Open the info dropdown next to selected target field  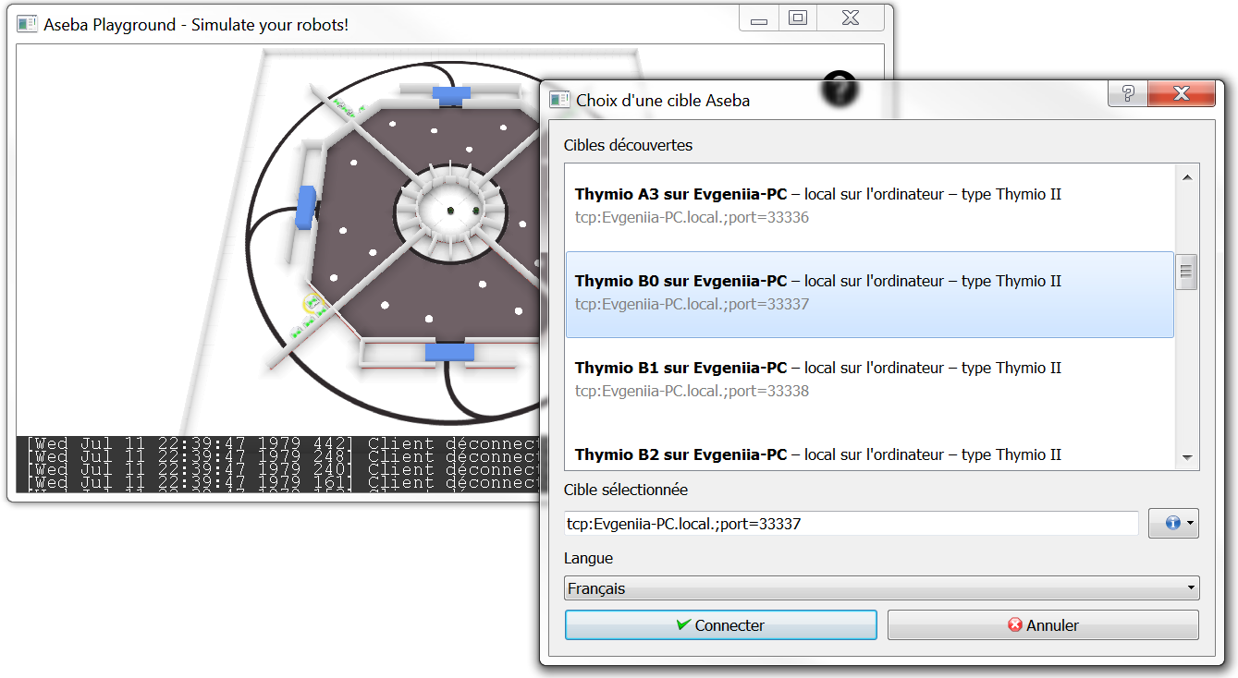(1173, 523)
